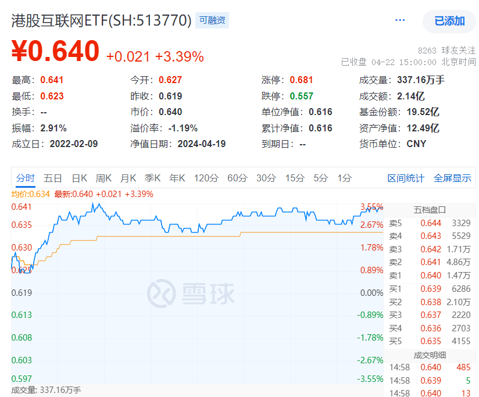
Task: Select the 15分 fifteen-minute tab
Action: 294,178
